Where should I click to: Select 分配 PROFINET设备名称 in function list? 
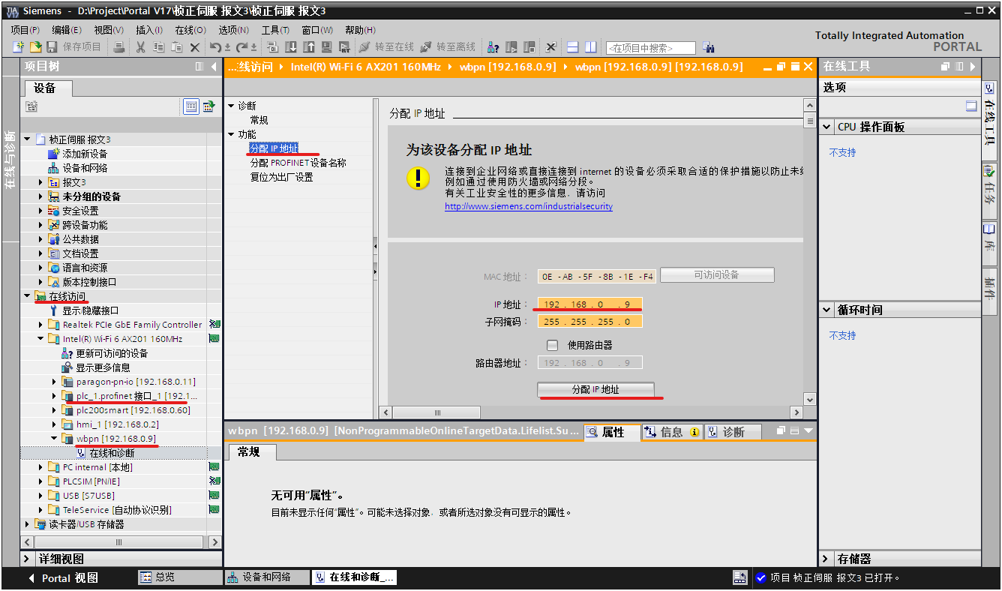(298, 163)
